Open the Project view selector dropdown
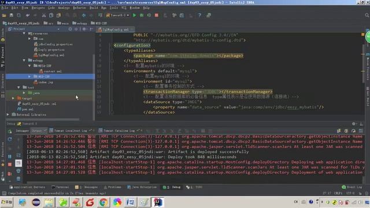The image size is (370, 208). 58,29
